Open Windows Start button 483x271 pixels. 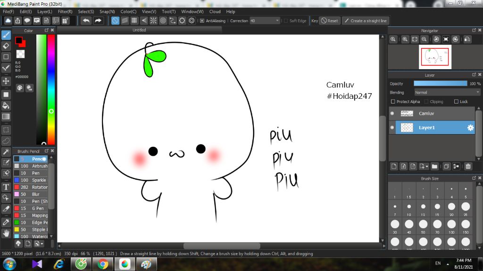click(9, 264)
